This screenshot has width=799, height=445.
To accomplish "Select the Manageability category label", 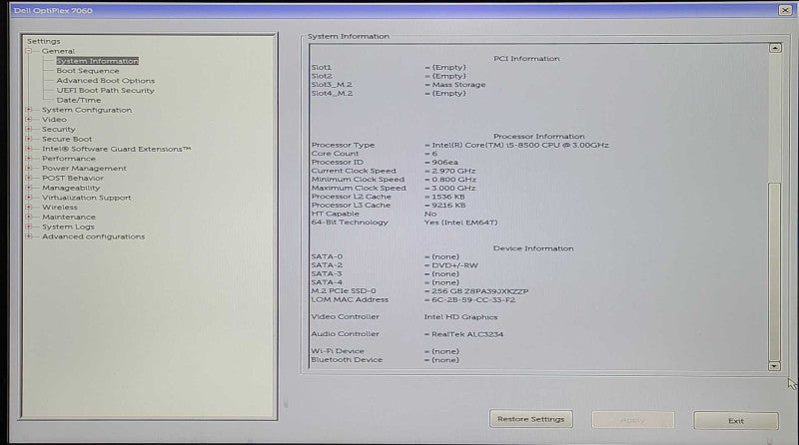I will pos(71,188).
